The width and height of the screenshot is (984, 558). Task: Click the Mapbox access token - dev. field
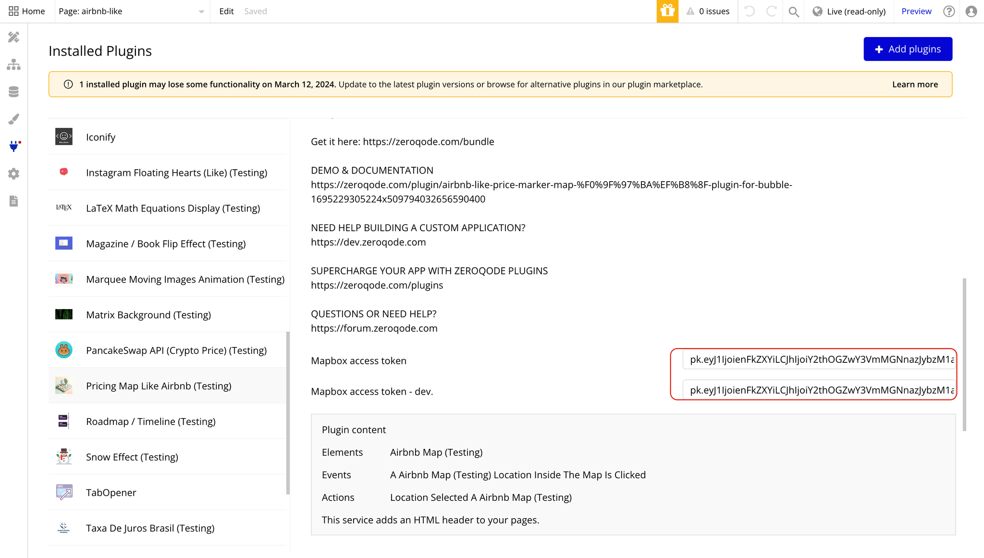818,390
